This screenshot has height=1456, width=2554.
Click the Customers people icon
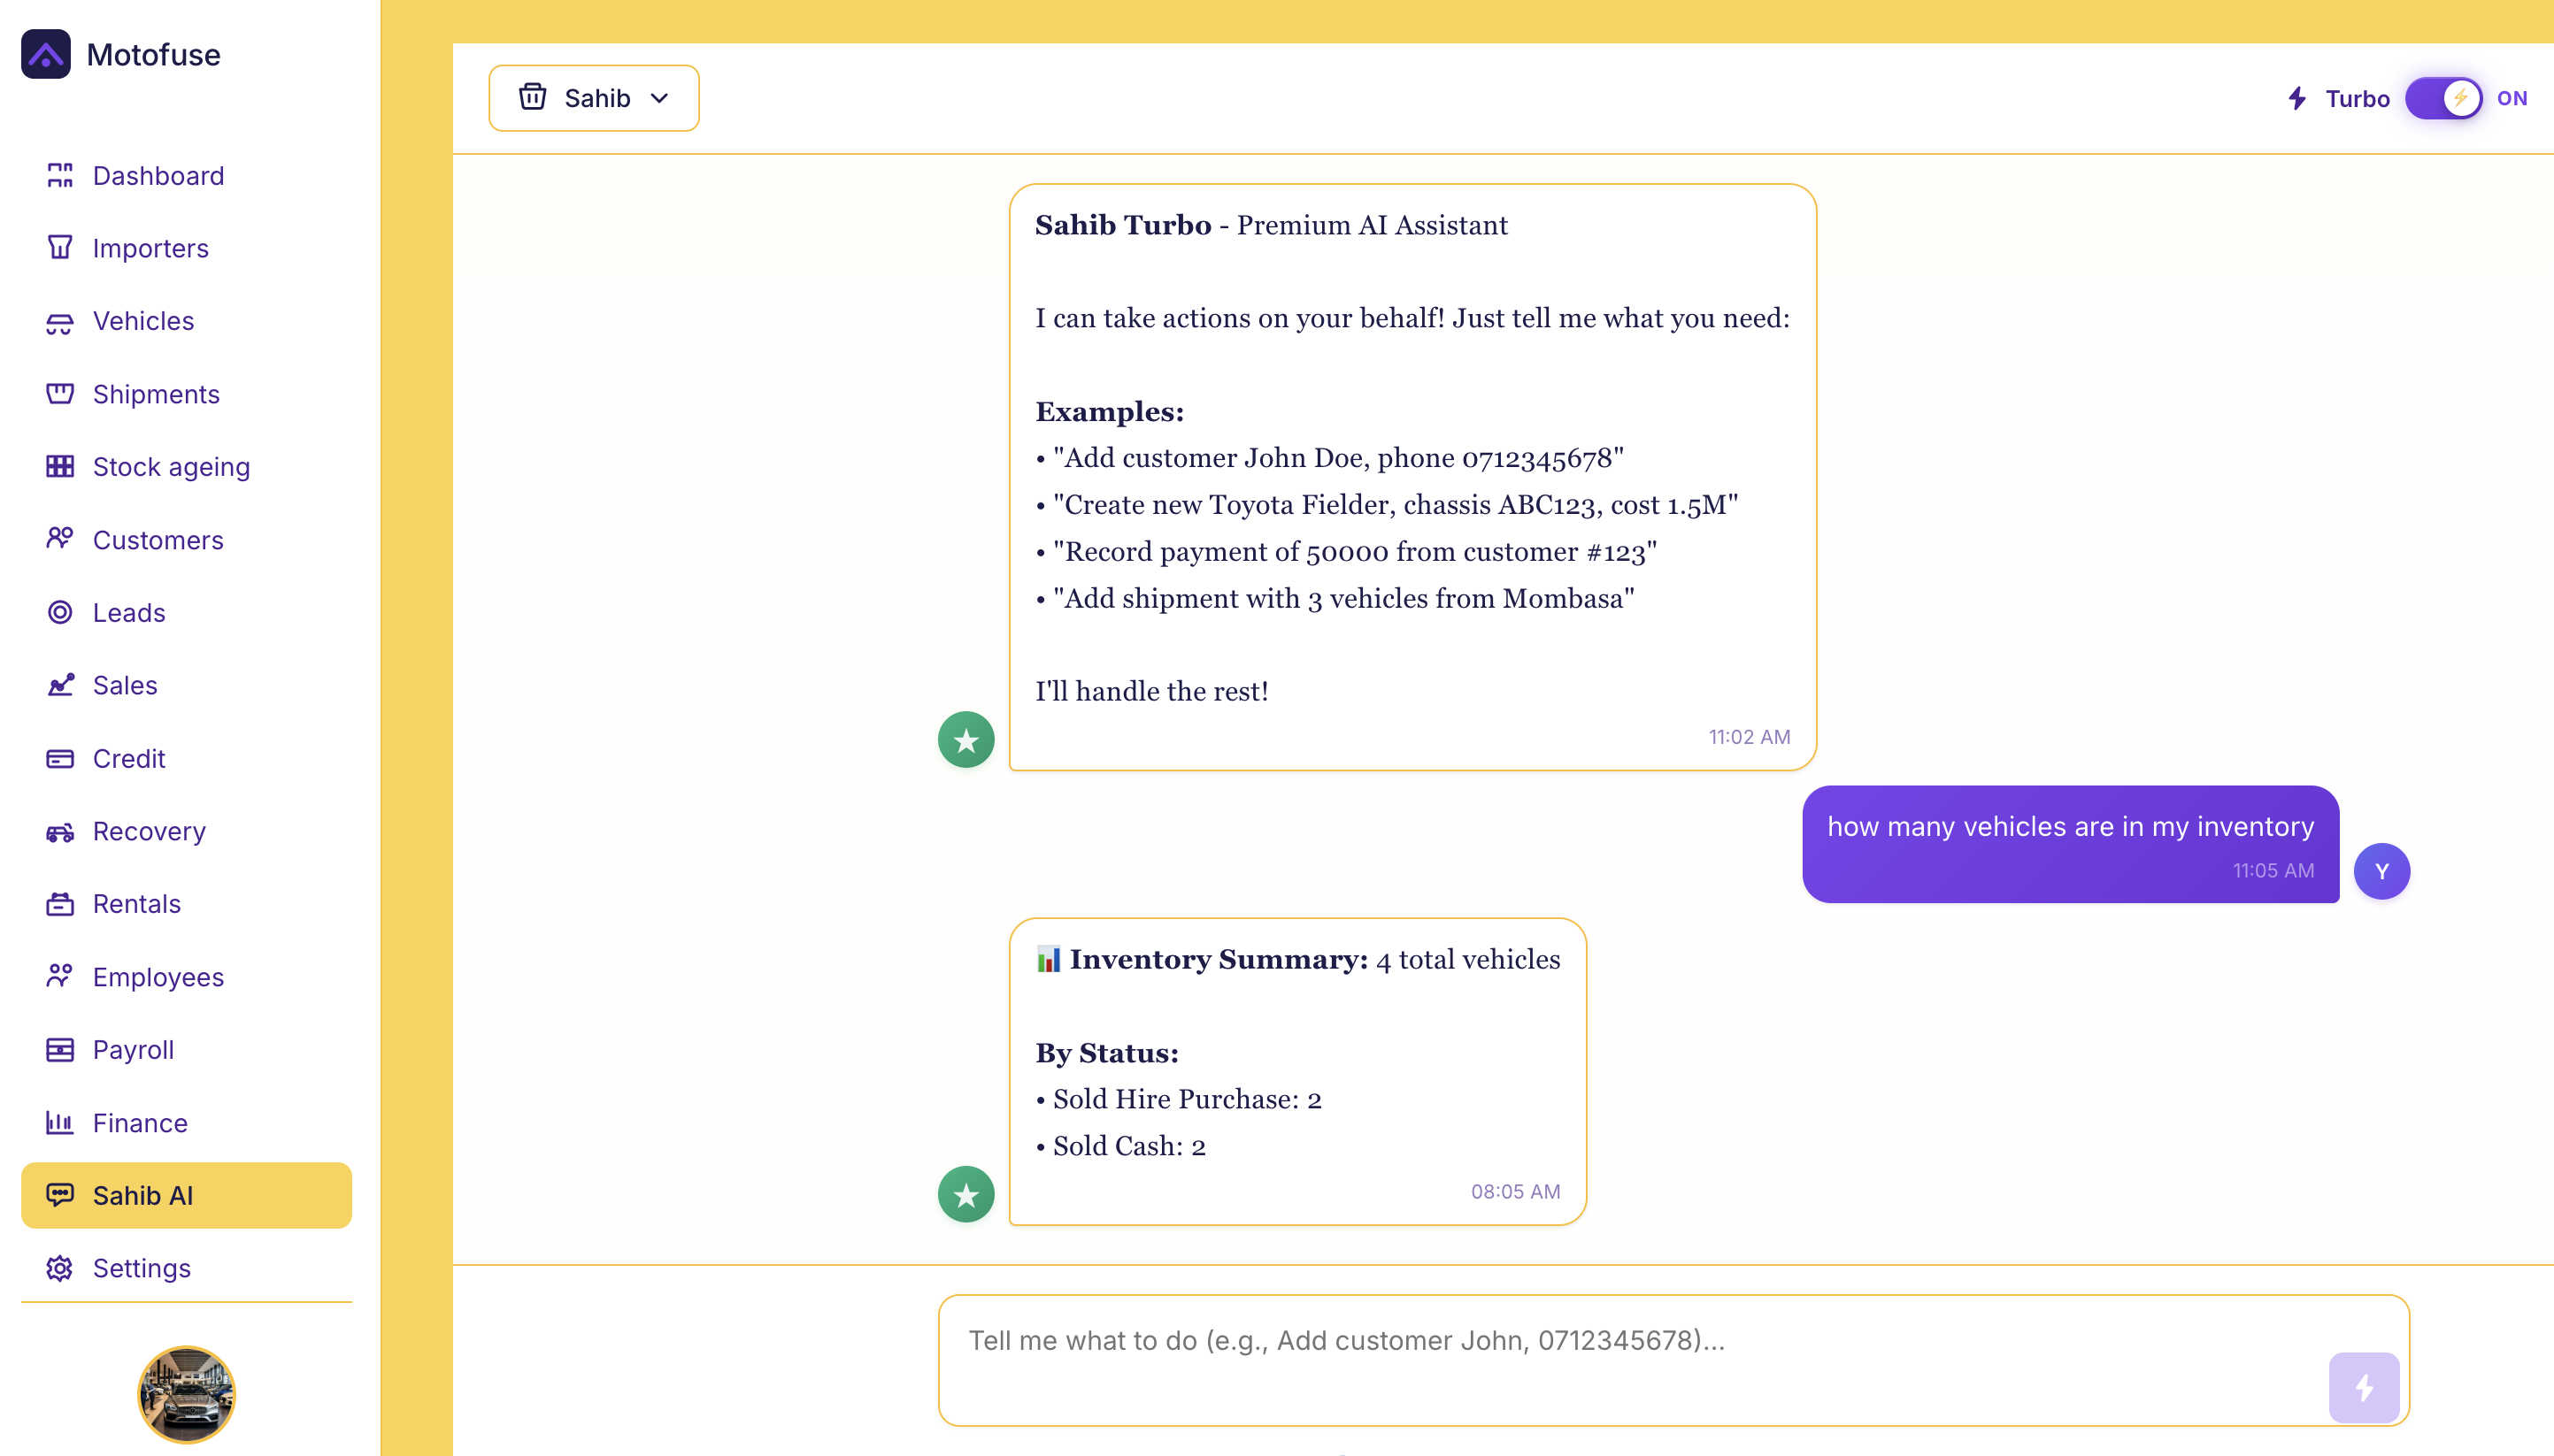(x=60, y=540)
